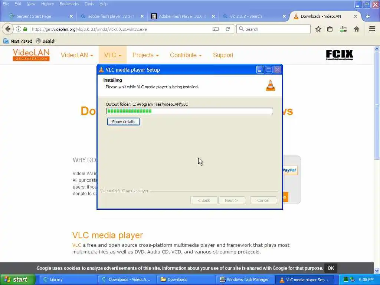
Task: Dismiss cookie notice with OK button
Action: [331, 268]
